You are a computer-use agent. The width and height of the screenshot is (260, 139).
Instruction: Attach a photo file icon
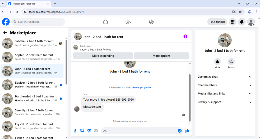pyautogui.click(x=82, y=131)
